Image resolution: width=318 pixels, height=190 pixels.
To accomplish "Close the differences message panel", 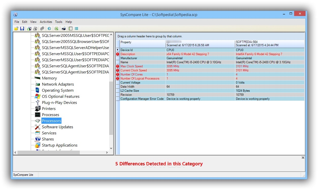I will [303, 158].
